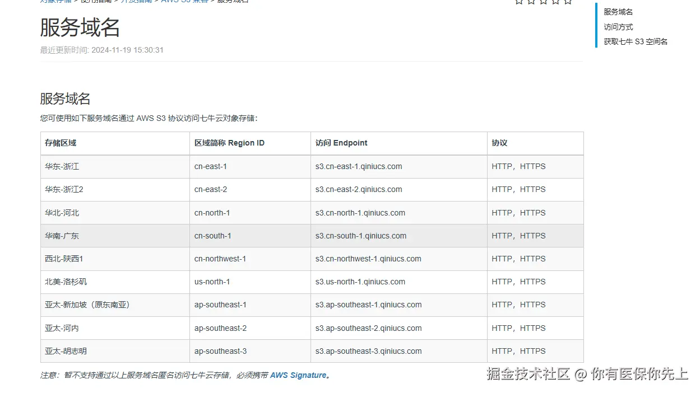700x393 pixels.
Task: Click the ap-southeast-2 region ID
Action: point(221,328)
